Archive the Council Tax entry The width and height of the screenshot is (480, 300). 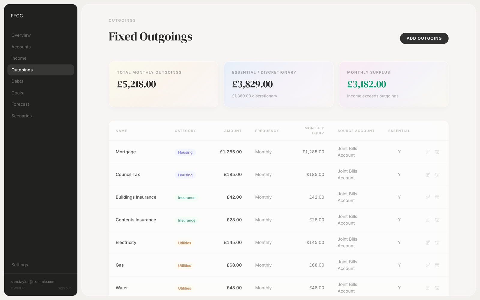coord(437,175)
